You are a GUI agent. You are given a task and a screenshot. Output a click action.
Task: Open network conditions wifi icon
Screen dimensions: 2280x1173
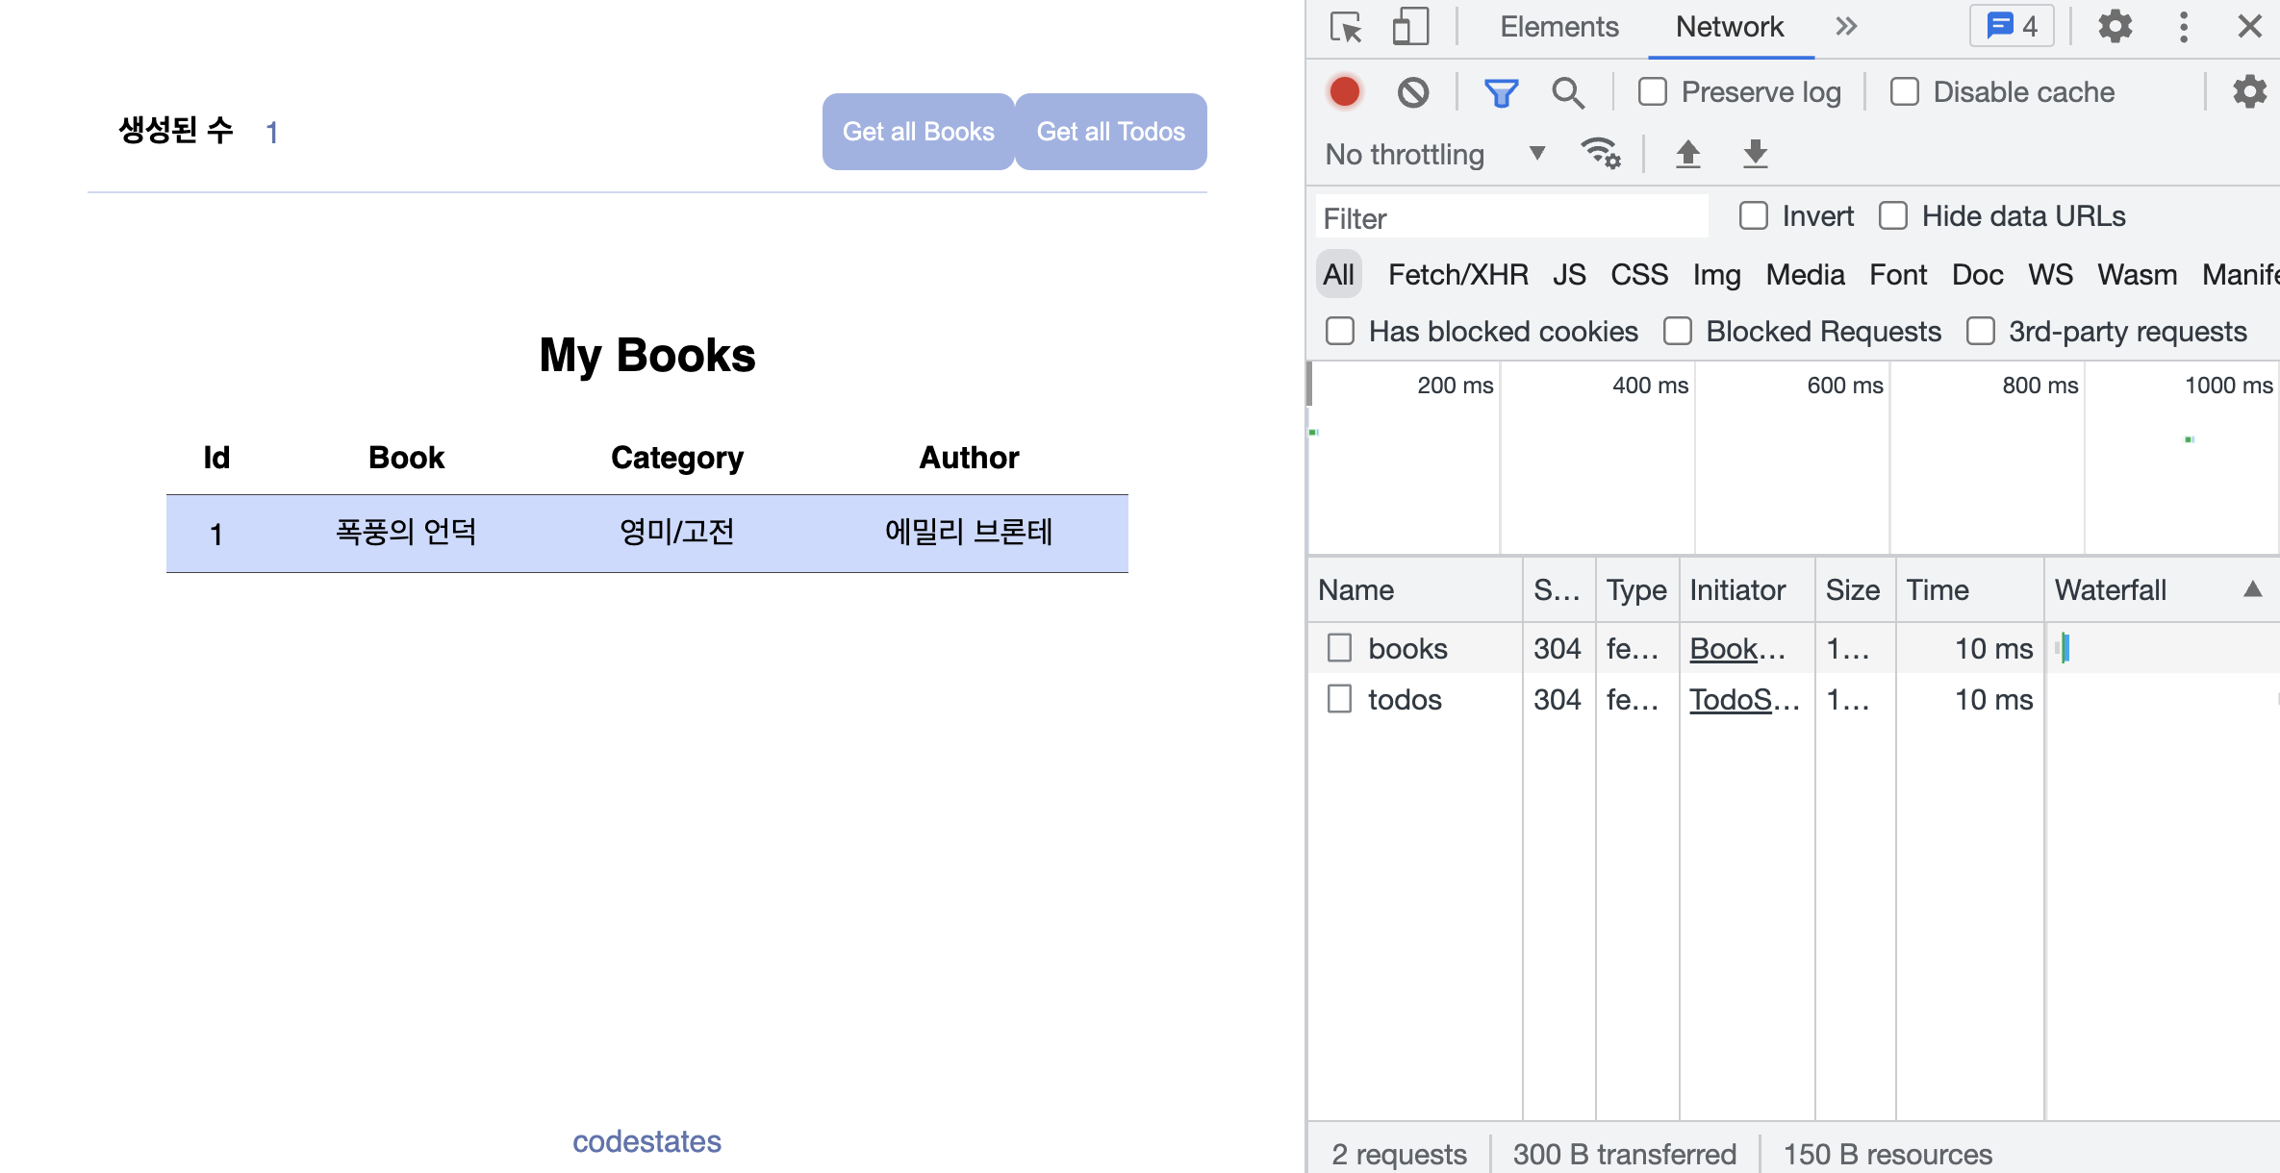(x=1600, y=154)
